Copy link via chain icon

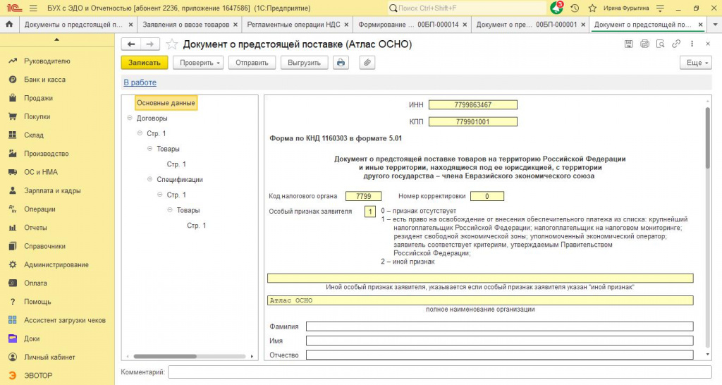pyautogui.click(x=676, y=44)
